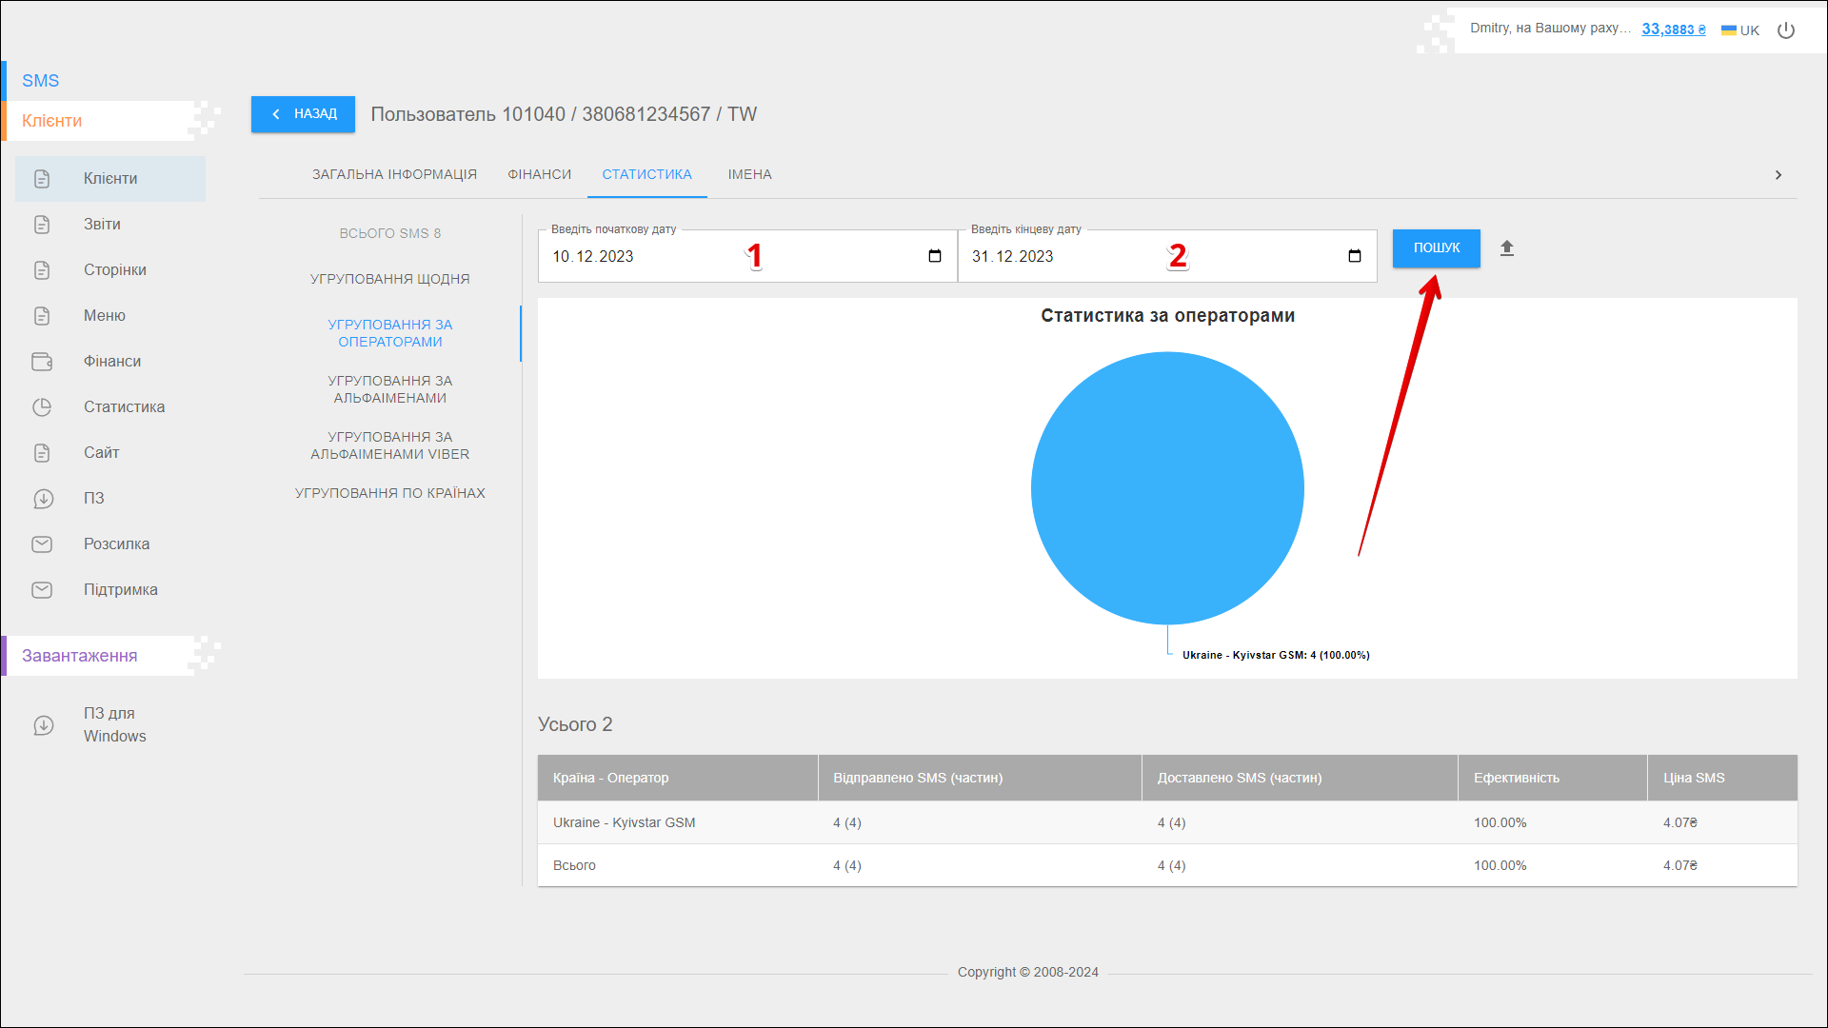This screenshot has width=1828, height=1028.
Task: Click the export upload icon beside ПОШУК
Action: [x=1506, y=248]
